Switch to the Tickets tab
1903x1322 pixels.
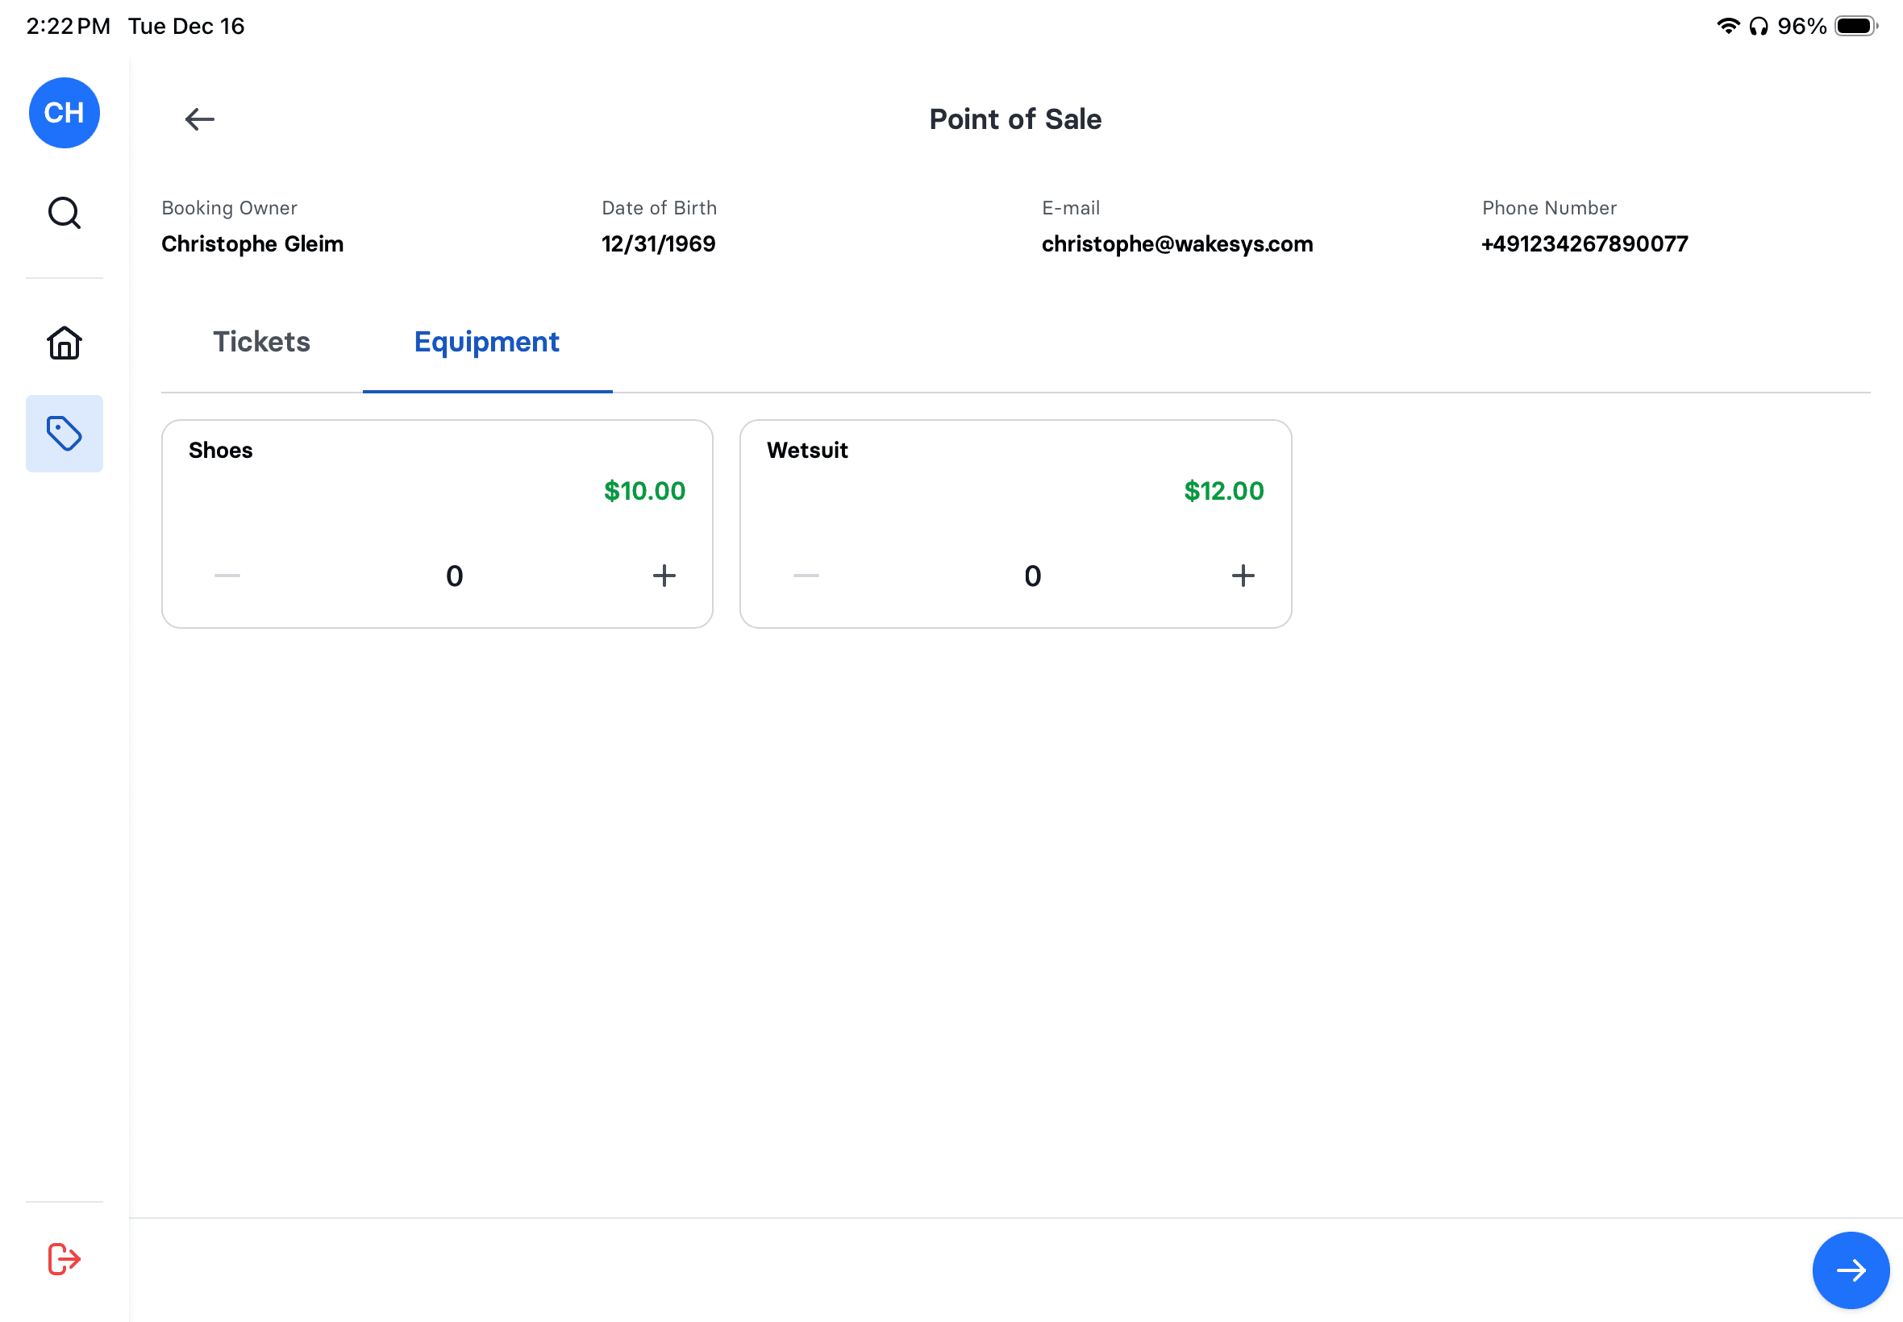click(261, 341)
